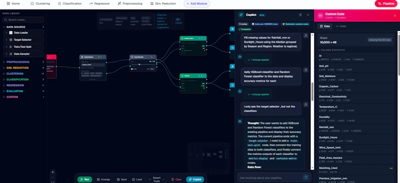Click the Data Sampler icon in library

click(10, 54)
